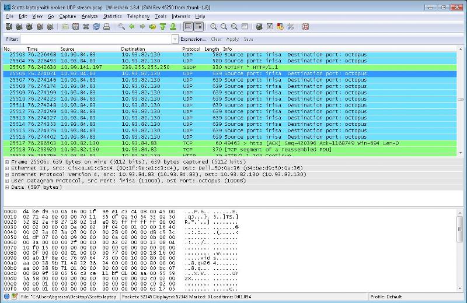Toggle auto scroll in live capture button
The image size is (467, 303).
click(198, 27)
